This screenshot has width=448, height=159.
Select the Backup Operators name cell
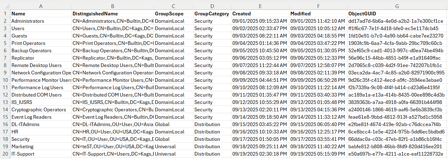[x=41, y=50]
